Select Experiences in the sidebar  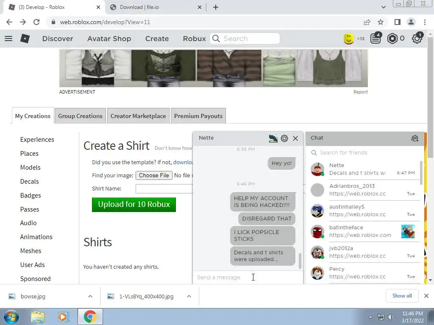click(x=37, y=140)
